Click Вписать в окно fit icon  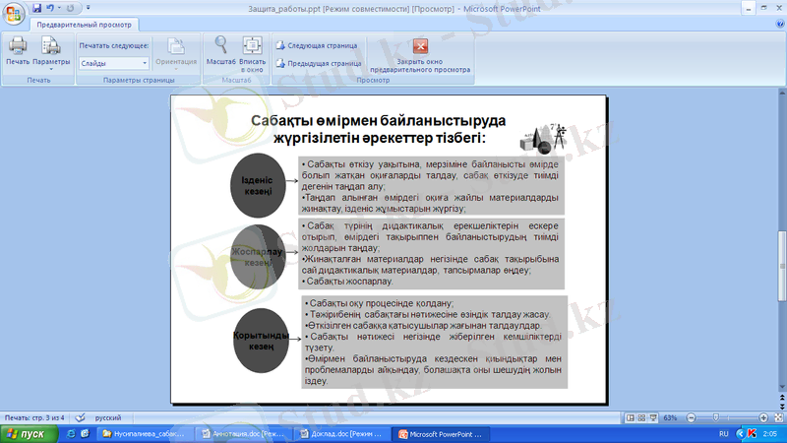pos(252,49)
